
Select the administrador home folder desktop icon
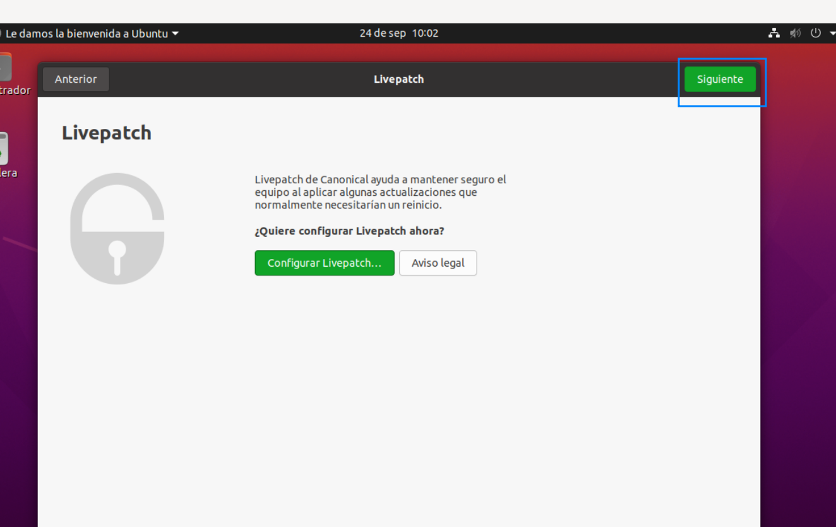tap(6, 75)
